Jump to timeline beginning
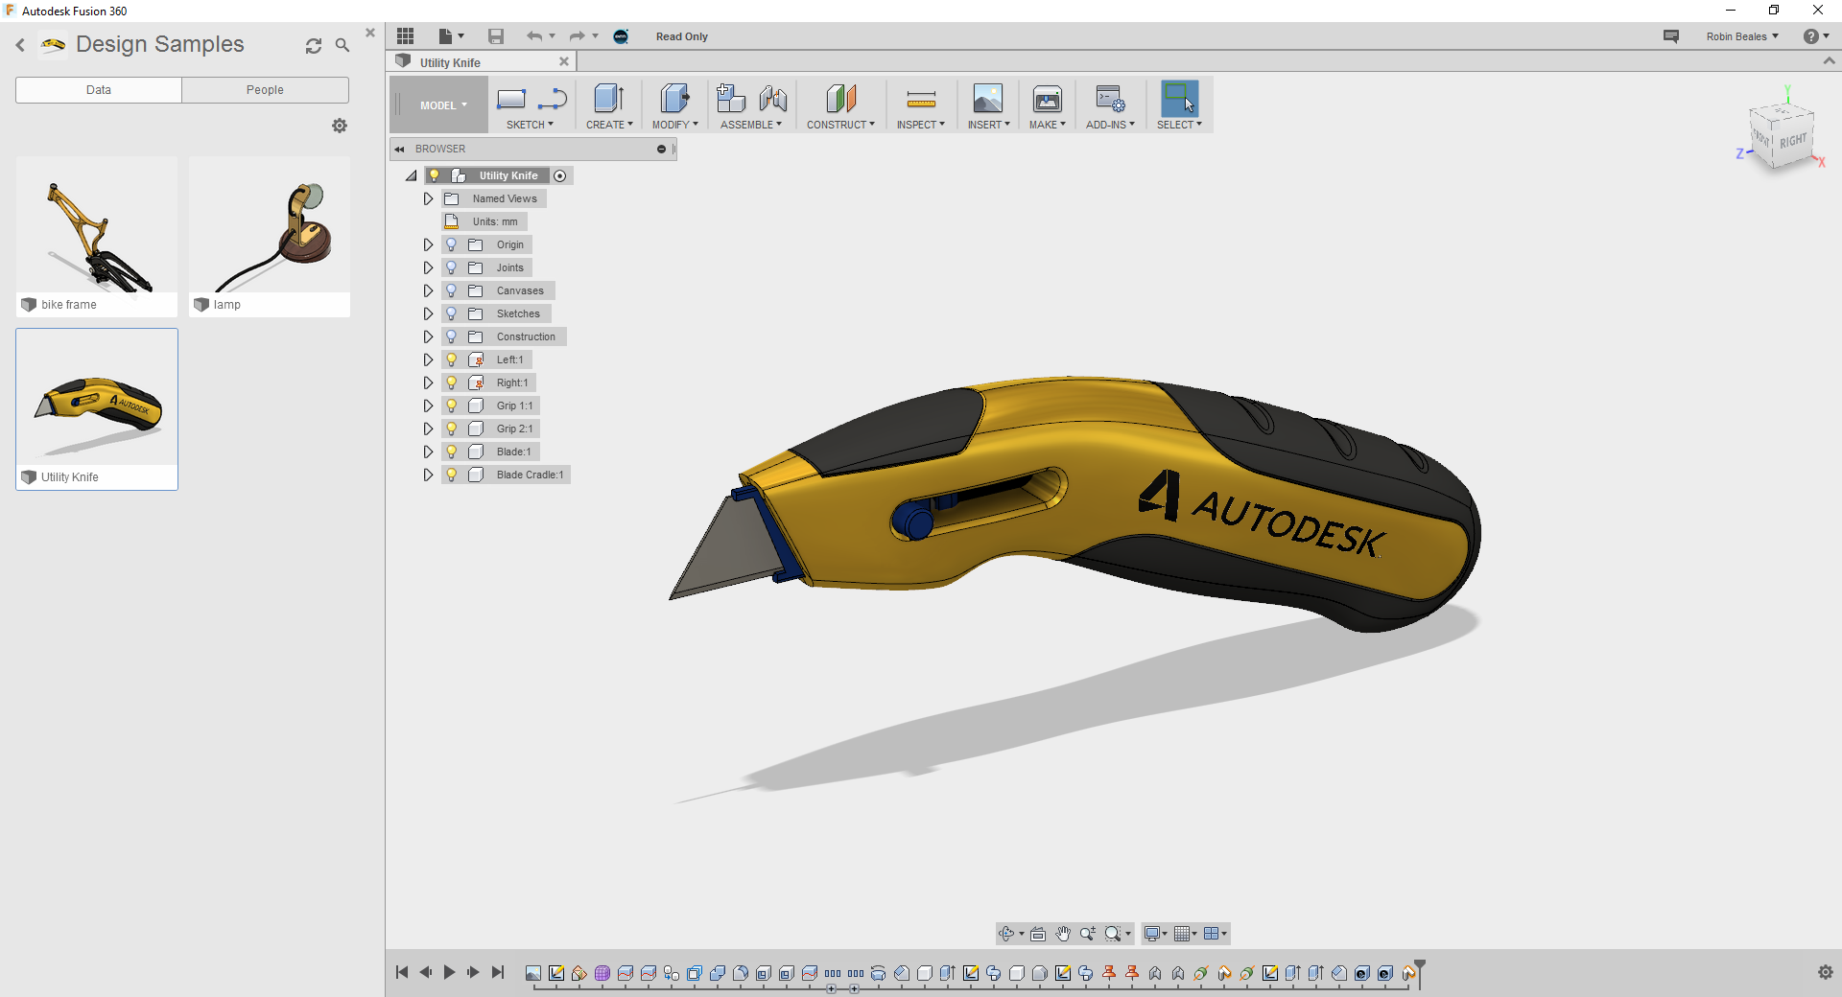 pyautogui.click(x=402, y=972)
